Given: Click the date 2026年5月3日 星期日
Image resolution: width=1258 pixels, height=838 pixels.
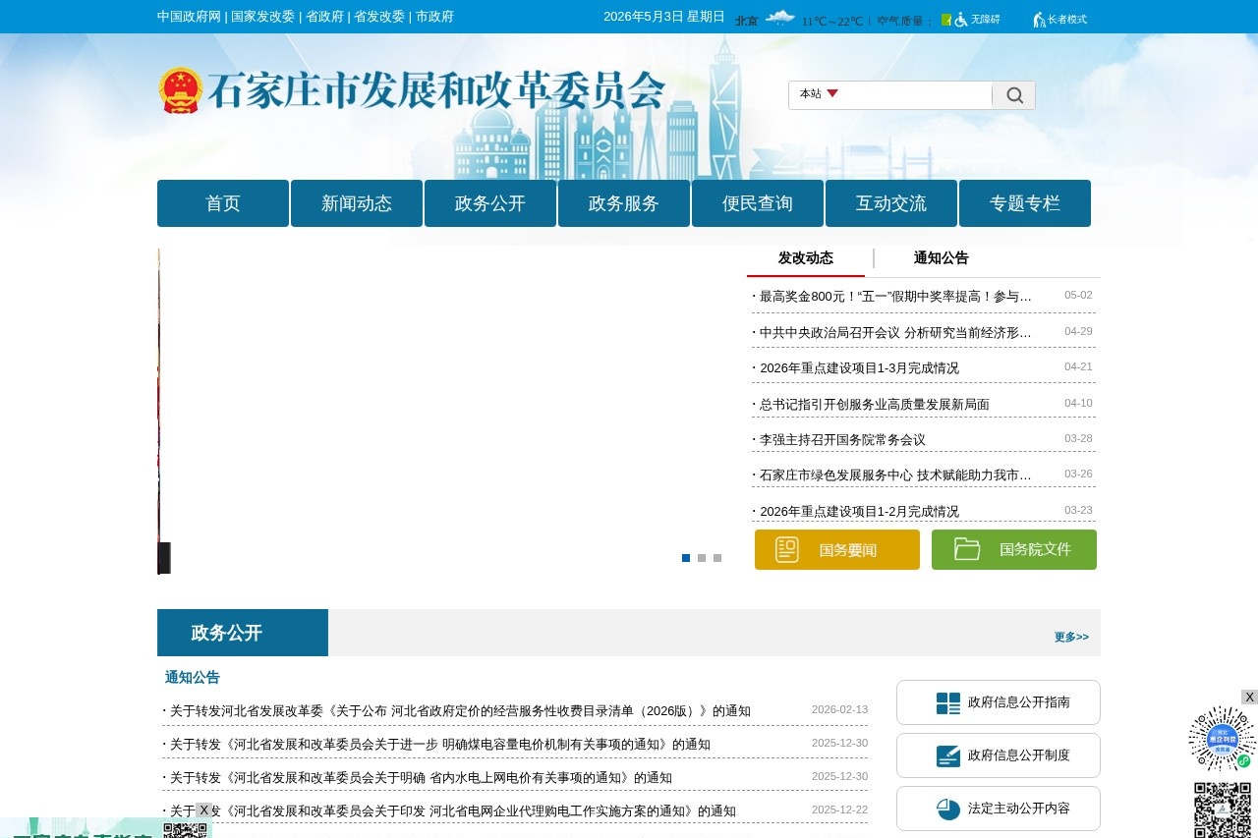Looking at the screenshot, I should click(664, 17).
